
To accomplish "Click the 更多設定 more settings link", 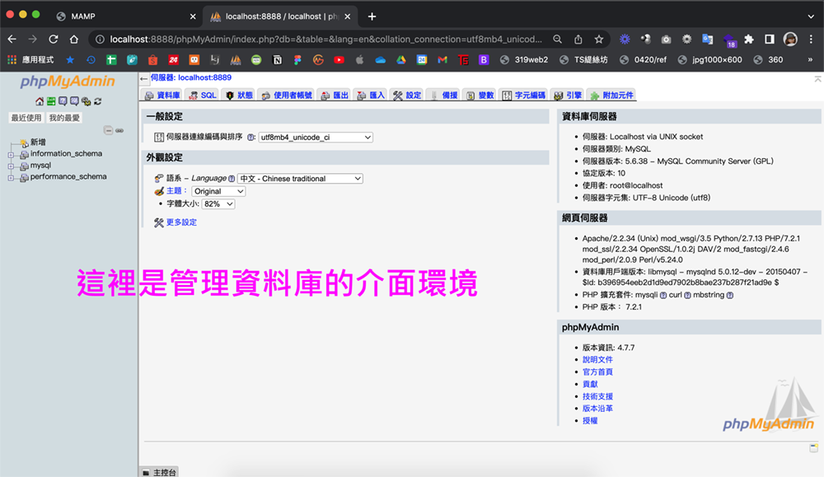I will pyautogui.click(x=181, y=222).
